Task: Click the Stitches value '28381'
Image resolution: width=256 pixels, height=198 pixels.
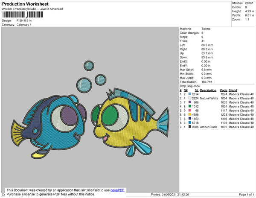Action: pyautogui.click(x=249, y=3)
